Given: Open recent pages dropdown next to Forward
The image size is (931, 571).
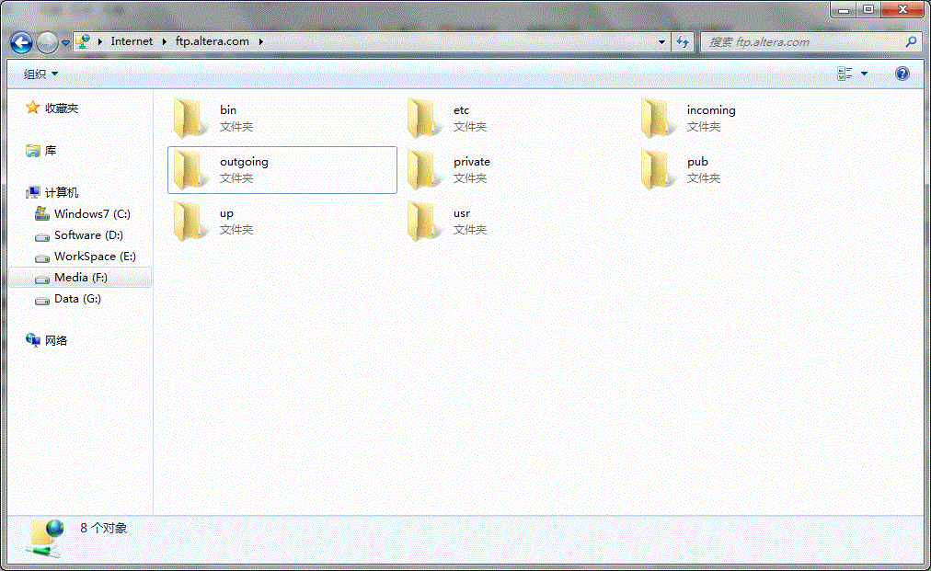Looking at the screenshot, I should [65, 42].
